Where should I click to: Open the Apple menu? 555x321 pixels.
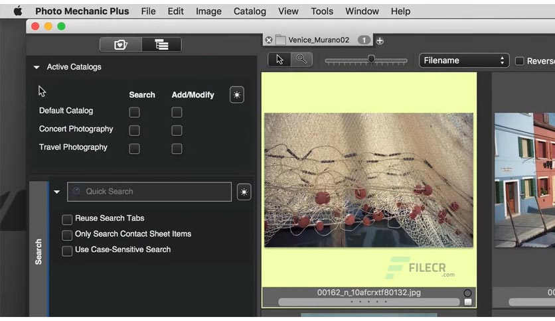click(x=18, y=11)
